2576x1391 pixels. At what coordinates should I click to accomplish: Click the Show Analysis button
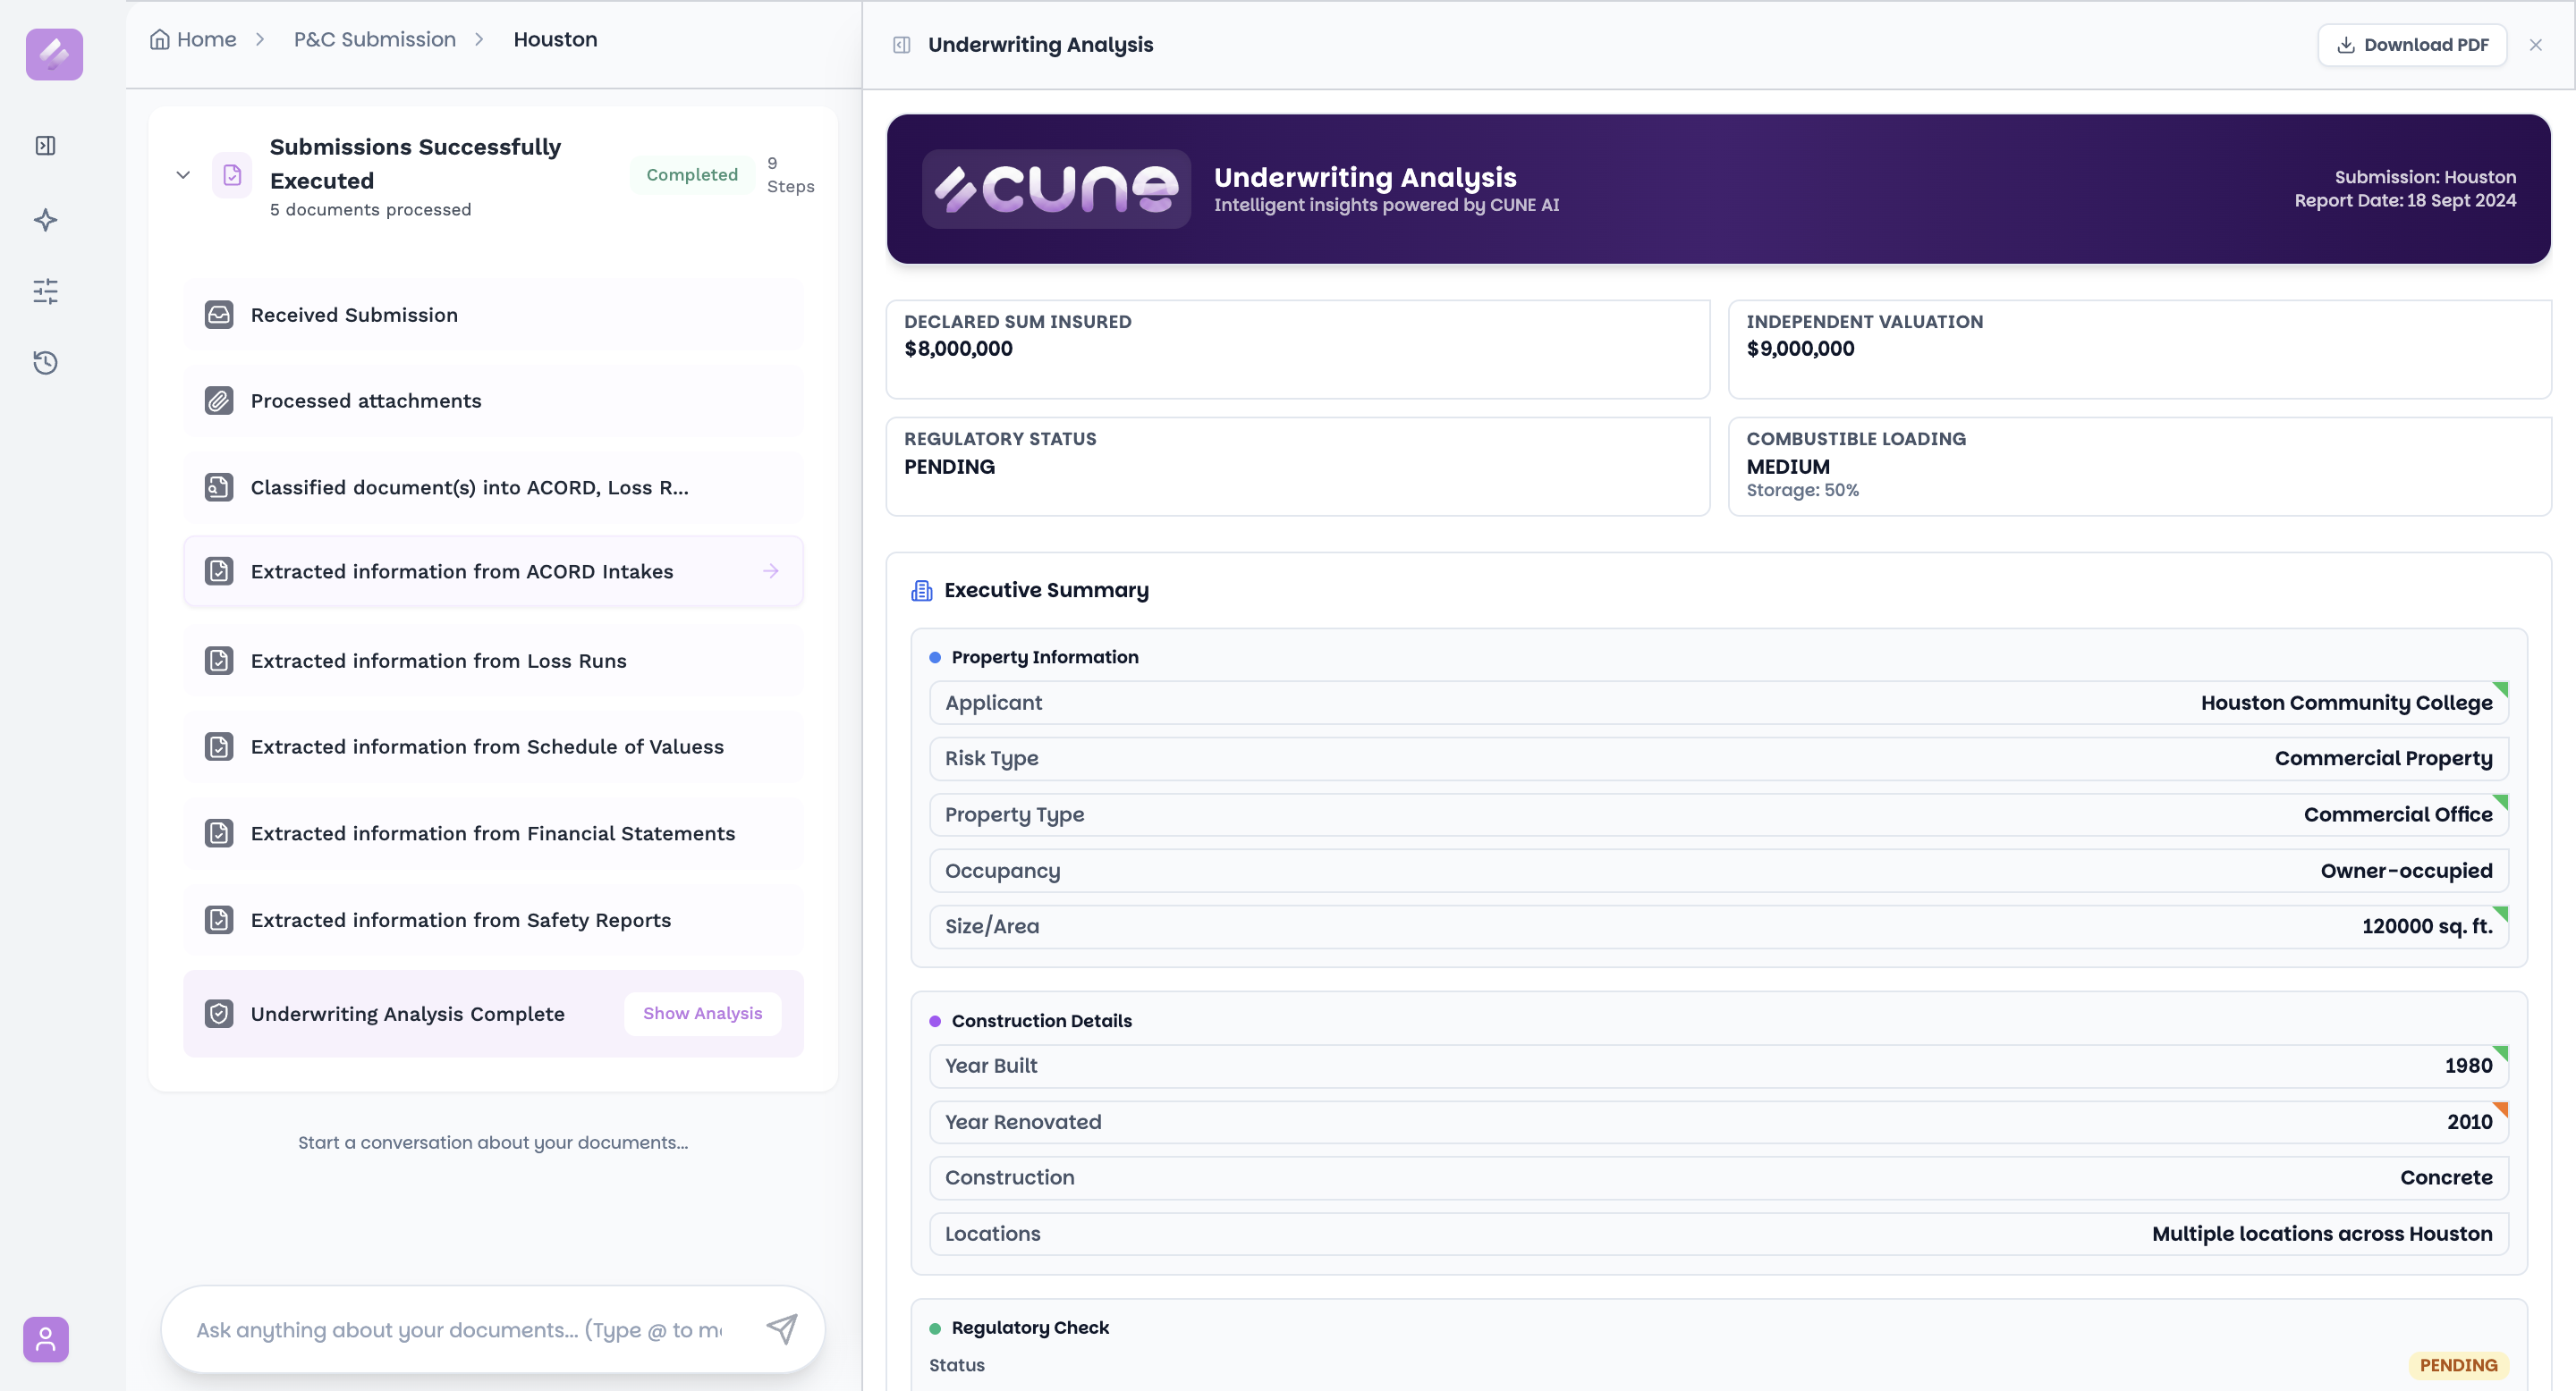coord(702,1012)
